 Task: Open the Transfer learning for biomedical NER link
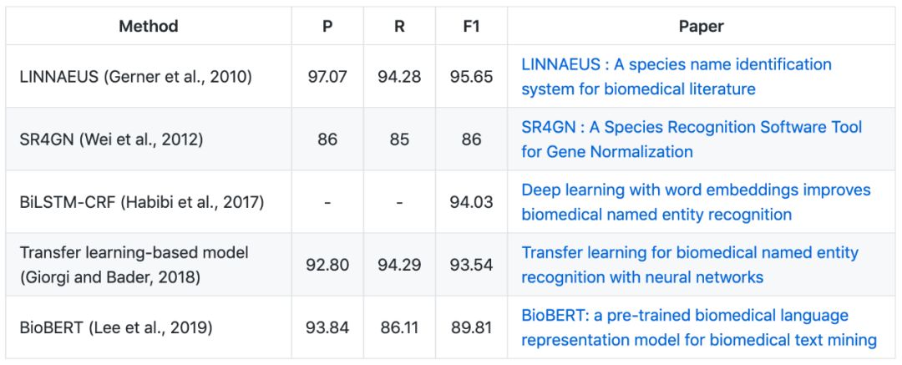pyautogui.click(x=689, y=264)
